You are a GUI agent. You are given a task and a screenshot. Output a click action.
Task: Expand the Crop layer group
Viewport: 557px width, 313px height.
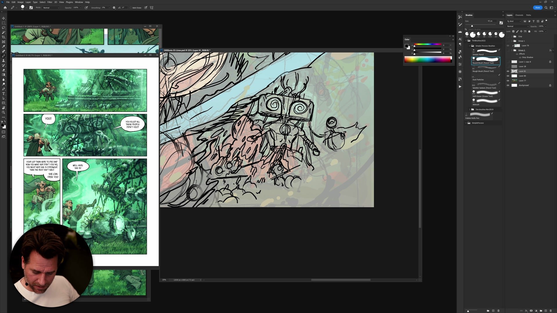pyautogui.click(x=512, y=37)
